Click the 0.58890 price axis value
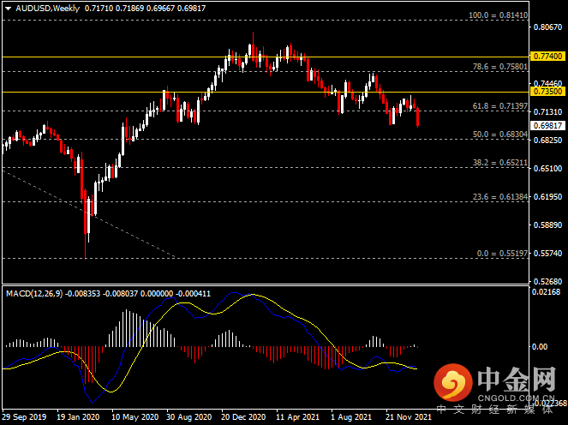 (x=547, y=225)
